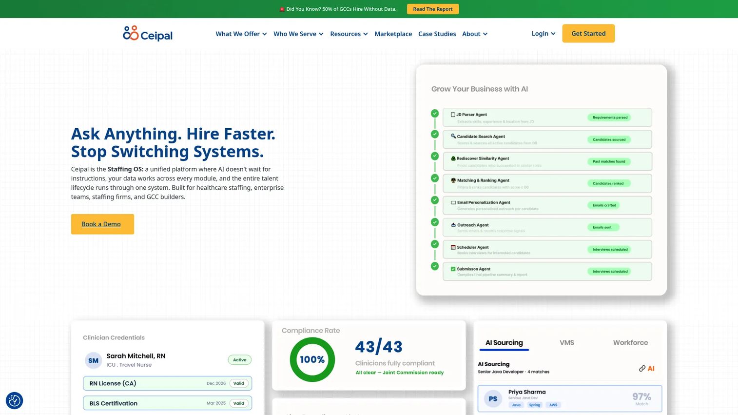738x415 pixels.
Task: Click the green check beside Outreach Agent
Action: tap(435, 222)
